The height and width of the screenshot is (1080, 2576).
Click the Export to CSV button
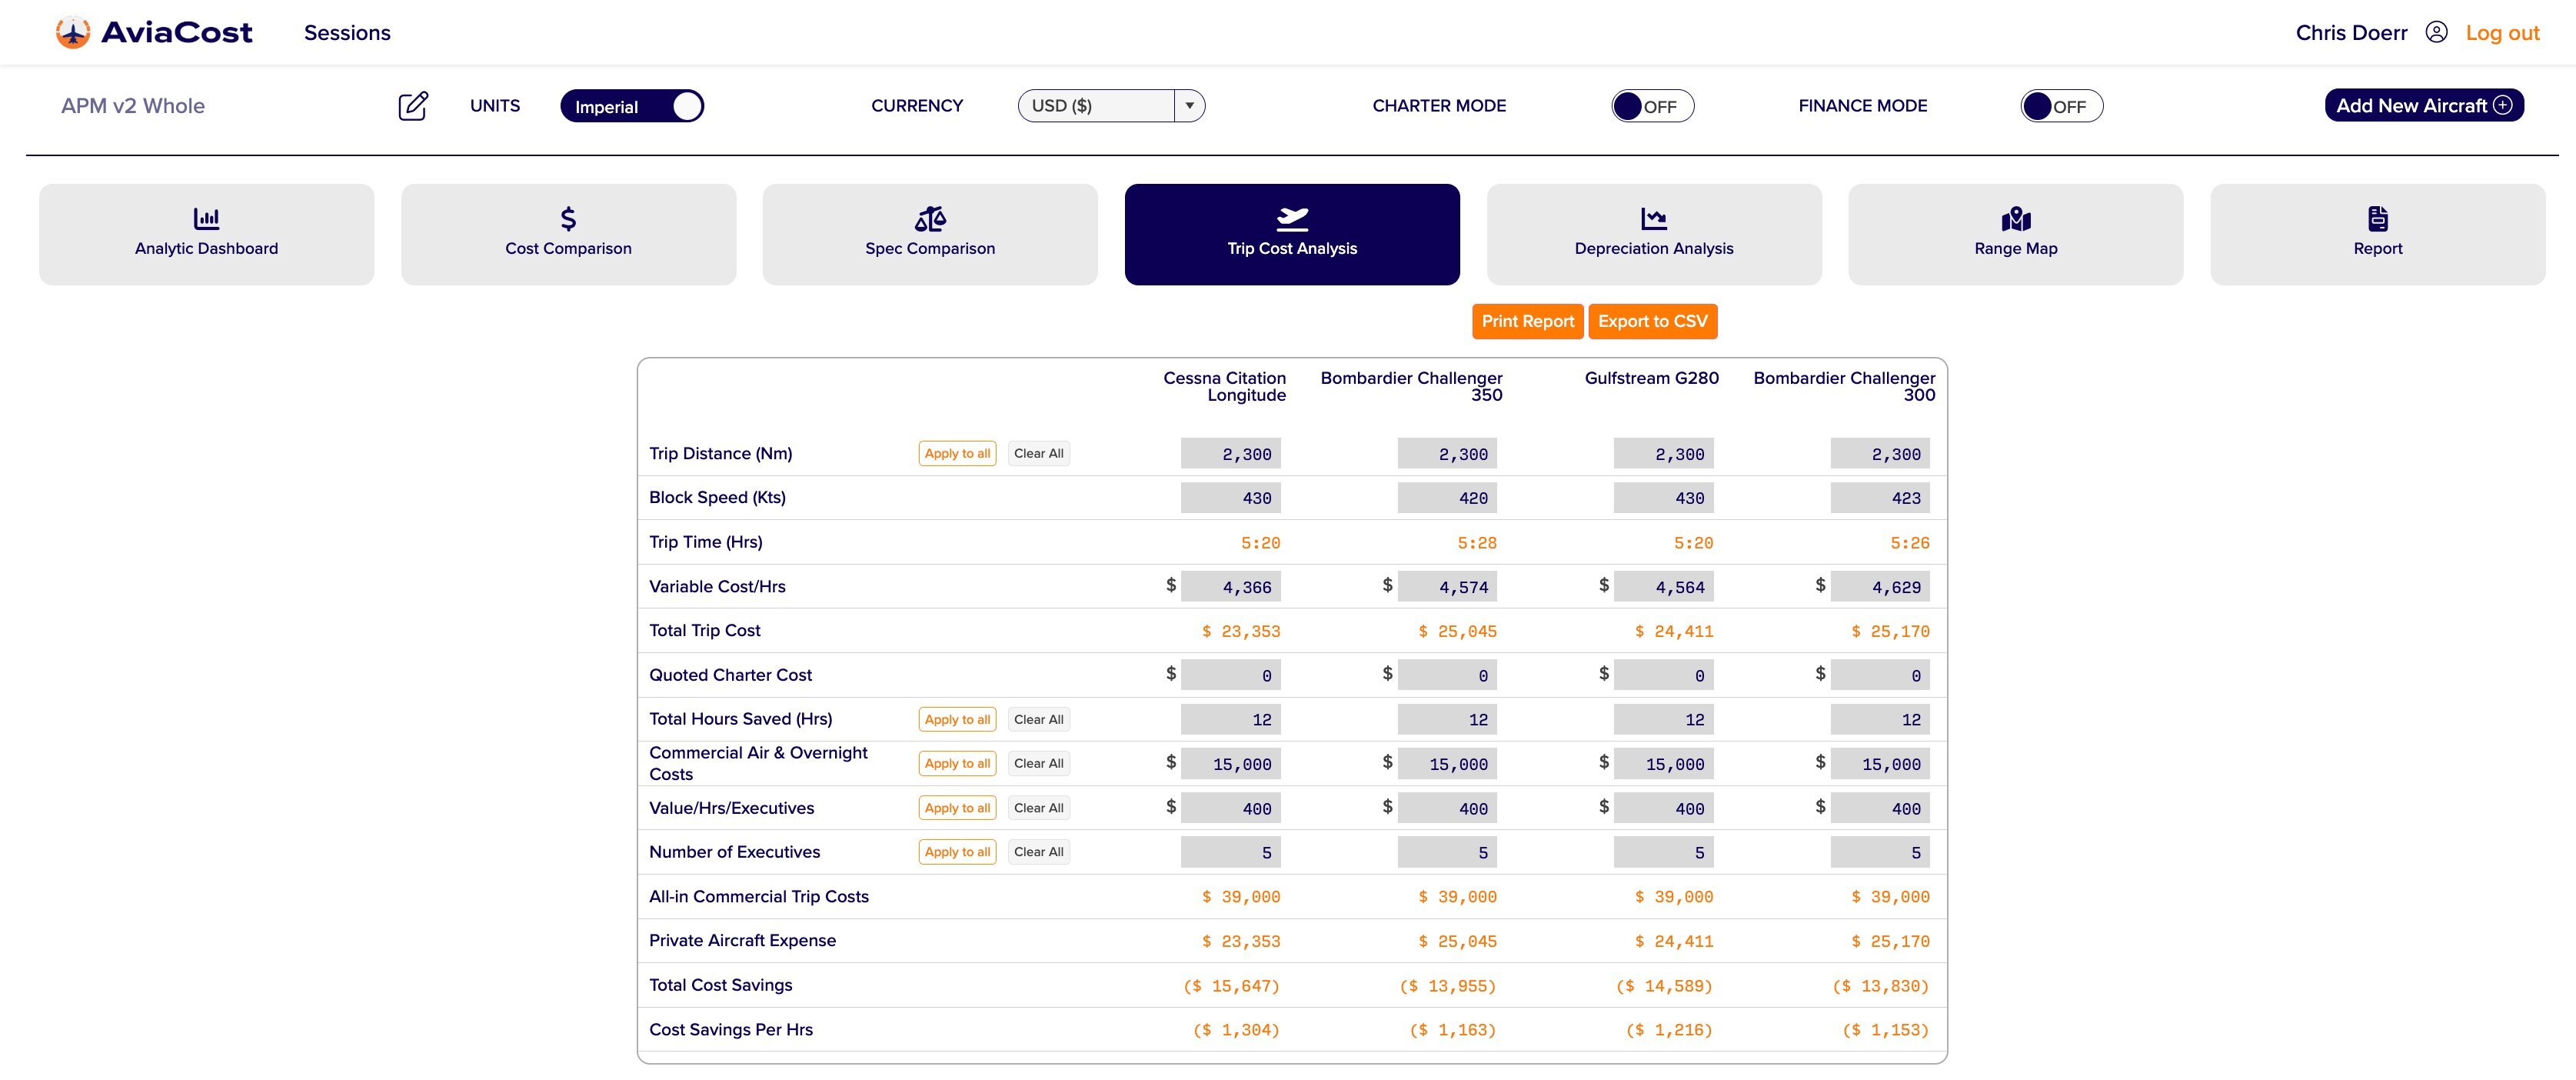(1652, 321)
